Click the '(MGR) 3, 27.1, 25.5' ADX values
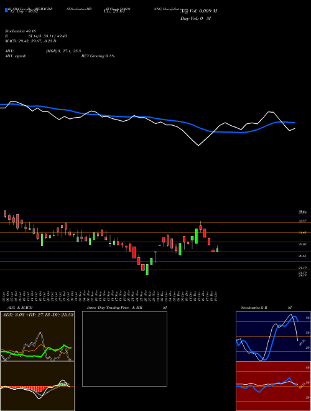Screen dimensions: 311x411 pyautogui.click(x=63, y=51)
